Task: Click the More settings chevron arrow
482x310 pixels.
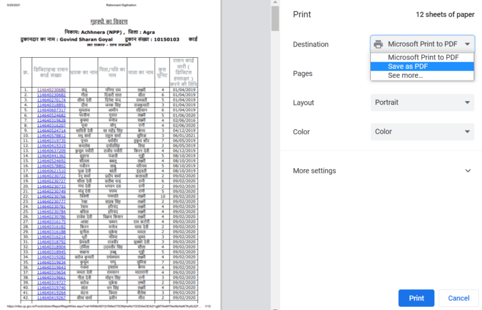Action: (x=468, y=171)
